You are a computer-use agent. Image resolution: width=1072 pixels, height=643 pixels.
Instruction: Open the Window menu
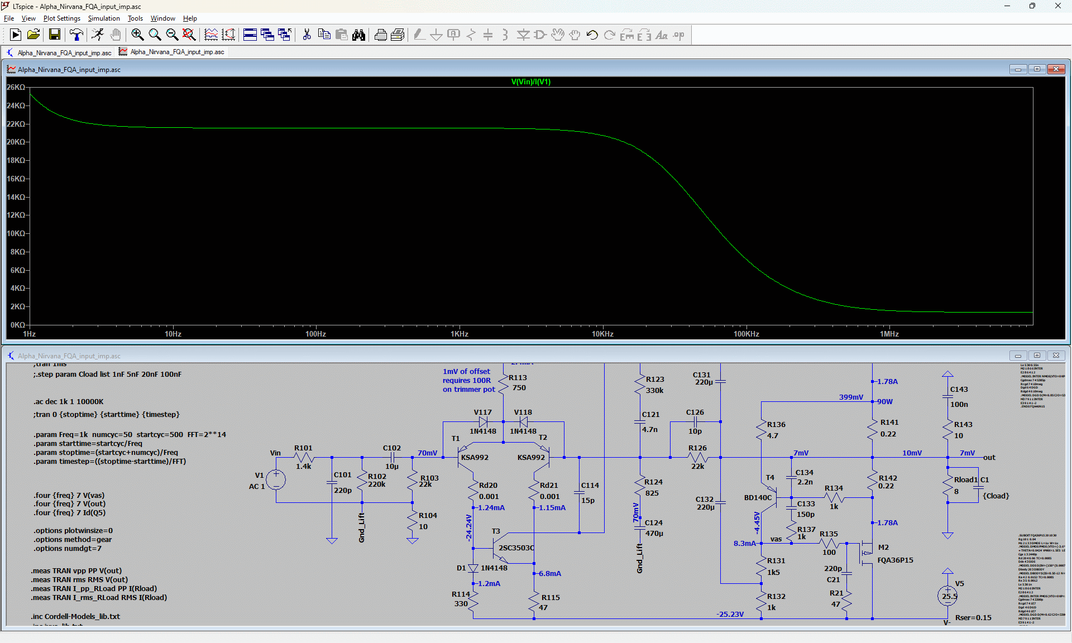[x=162, y=18]
